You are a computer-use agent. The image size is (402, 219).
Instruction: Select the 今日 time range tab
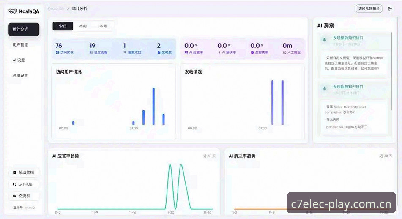pos(63,26)
